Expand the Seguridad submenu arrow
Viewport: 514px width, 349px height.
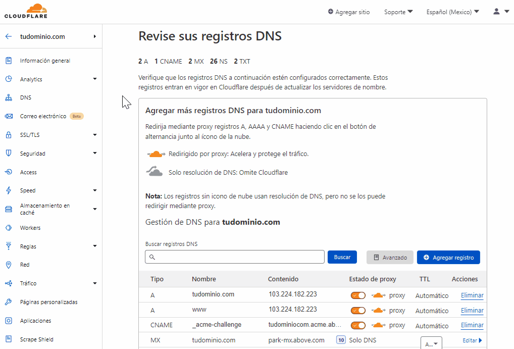point(95,153)
